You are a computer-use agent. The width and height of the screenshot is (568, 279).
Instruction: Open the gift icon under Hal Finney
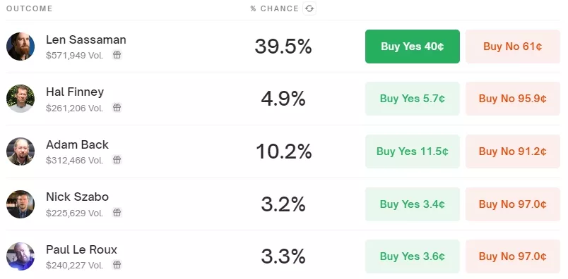[x=117, y=108]
